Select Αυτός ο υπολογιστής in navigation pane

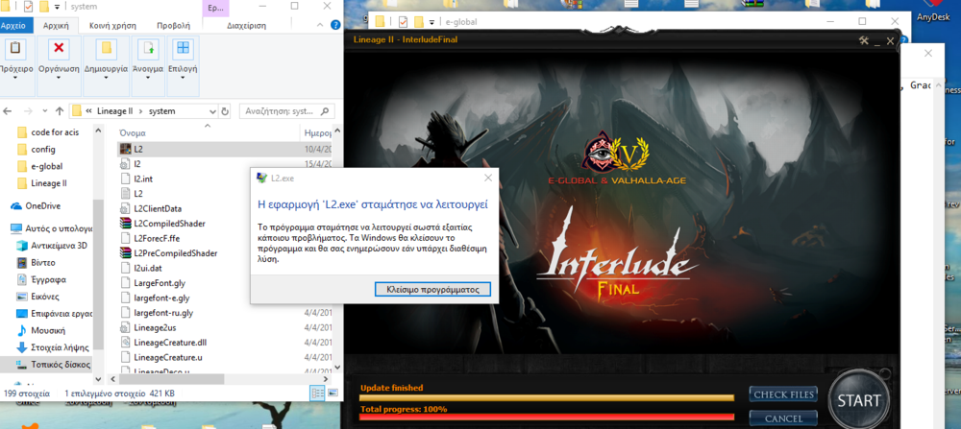(52, 228)
